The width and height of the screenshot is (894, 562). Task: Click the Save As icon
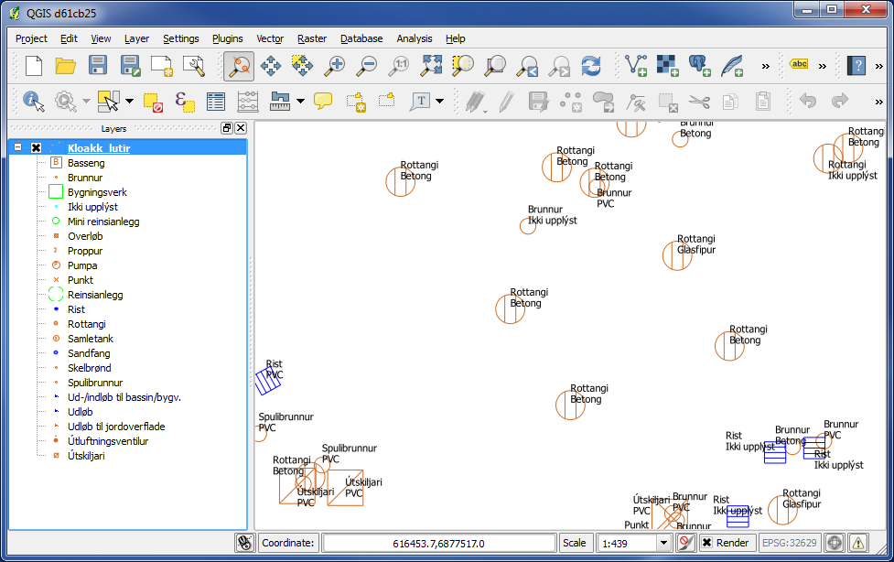(130, 66)
